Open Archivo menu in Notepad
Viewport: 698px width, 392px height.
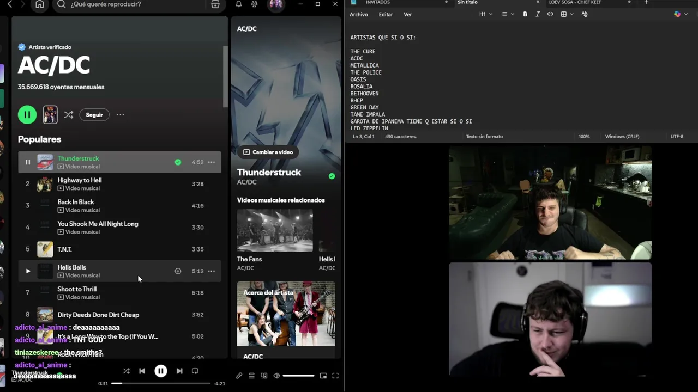(x=359, y=15)
